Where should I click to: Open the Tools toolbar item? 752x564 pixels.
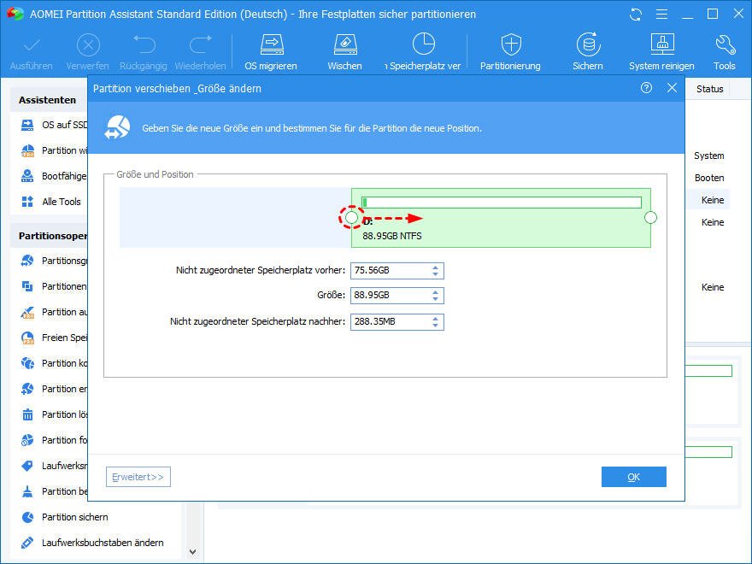click(x=724, y=52)
